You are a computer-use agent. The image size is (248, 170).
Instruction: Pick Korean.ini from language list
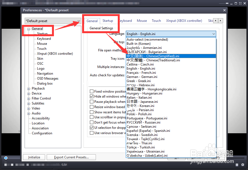pyautogui.click(x=171, y=106)
